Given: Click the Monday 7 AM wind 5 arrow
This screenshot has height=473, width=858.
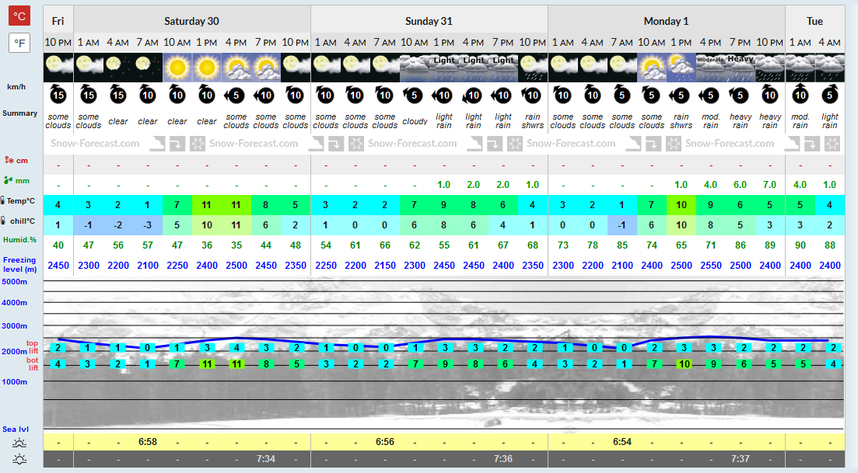Looking at the screenshot, I should pos(622,95).
